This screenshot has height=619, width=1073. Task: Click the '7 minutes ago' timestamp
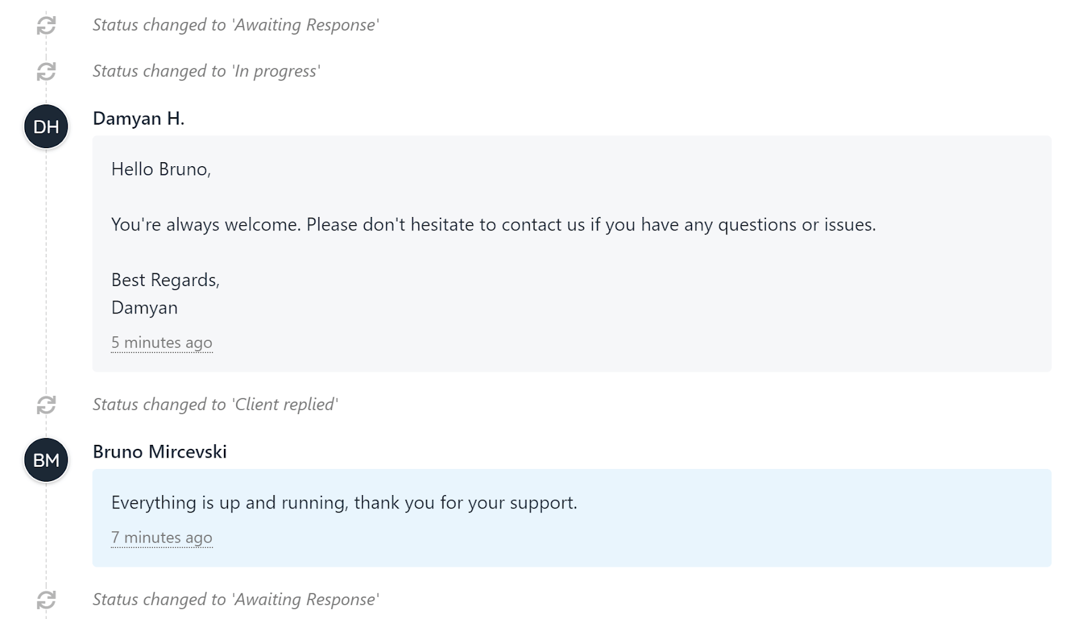click(x=162, y=538)
